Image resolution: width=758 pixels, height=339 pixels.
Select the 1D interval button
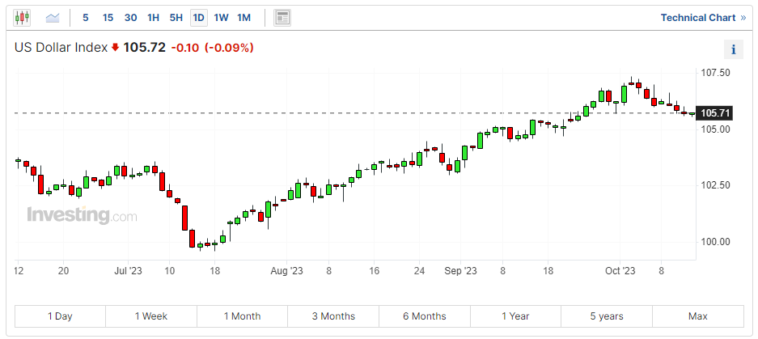pos(198,17)
